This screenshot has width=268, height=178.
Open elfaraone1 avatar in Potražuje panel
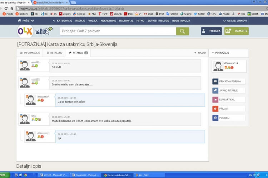point(218,66)
